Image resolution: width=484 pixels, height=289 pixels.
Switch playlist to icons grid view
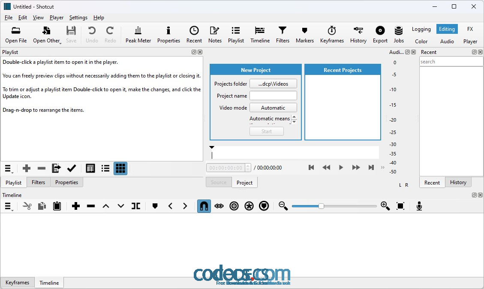[x=120, y=168]
